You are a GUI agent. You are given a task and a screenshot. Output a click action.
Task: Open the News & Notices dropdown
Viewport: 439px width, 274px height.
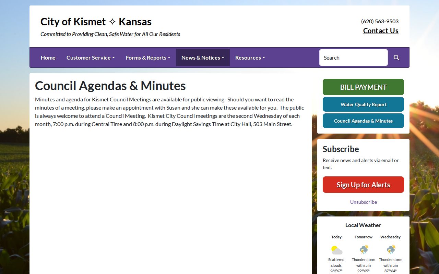(203, 58)
